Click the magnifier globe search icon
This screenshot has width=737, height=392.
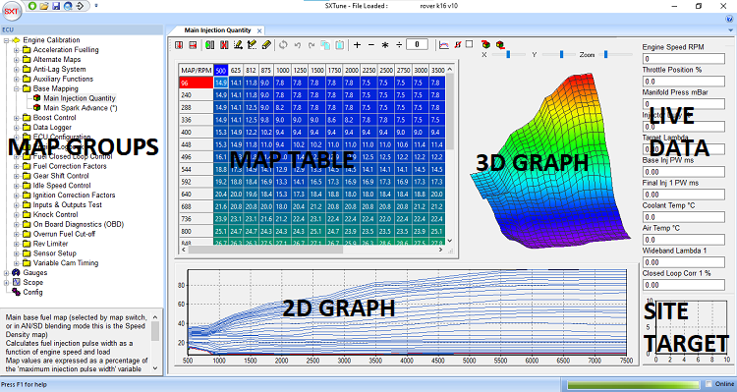click(68, 6)
